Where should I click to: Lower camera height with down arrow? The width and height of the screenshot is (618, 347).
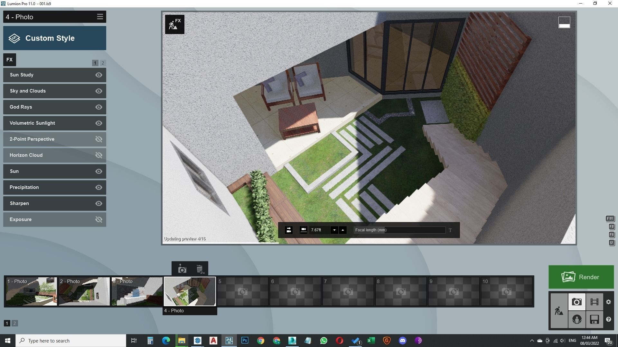[x=334, y=230]
